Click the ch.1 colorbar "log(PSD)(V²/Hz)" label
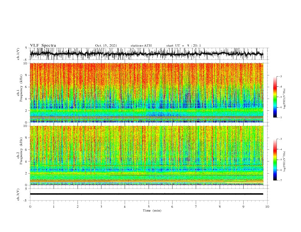 pyautogui.click(x=284, y=99)
